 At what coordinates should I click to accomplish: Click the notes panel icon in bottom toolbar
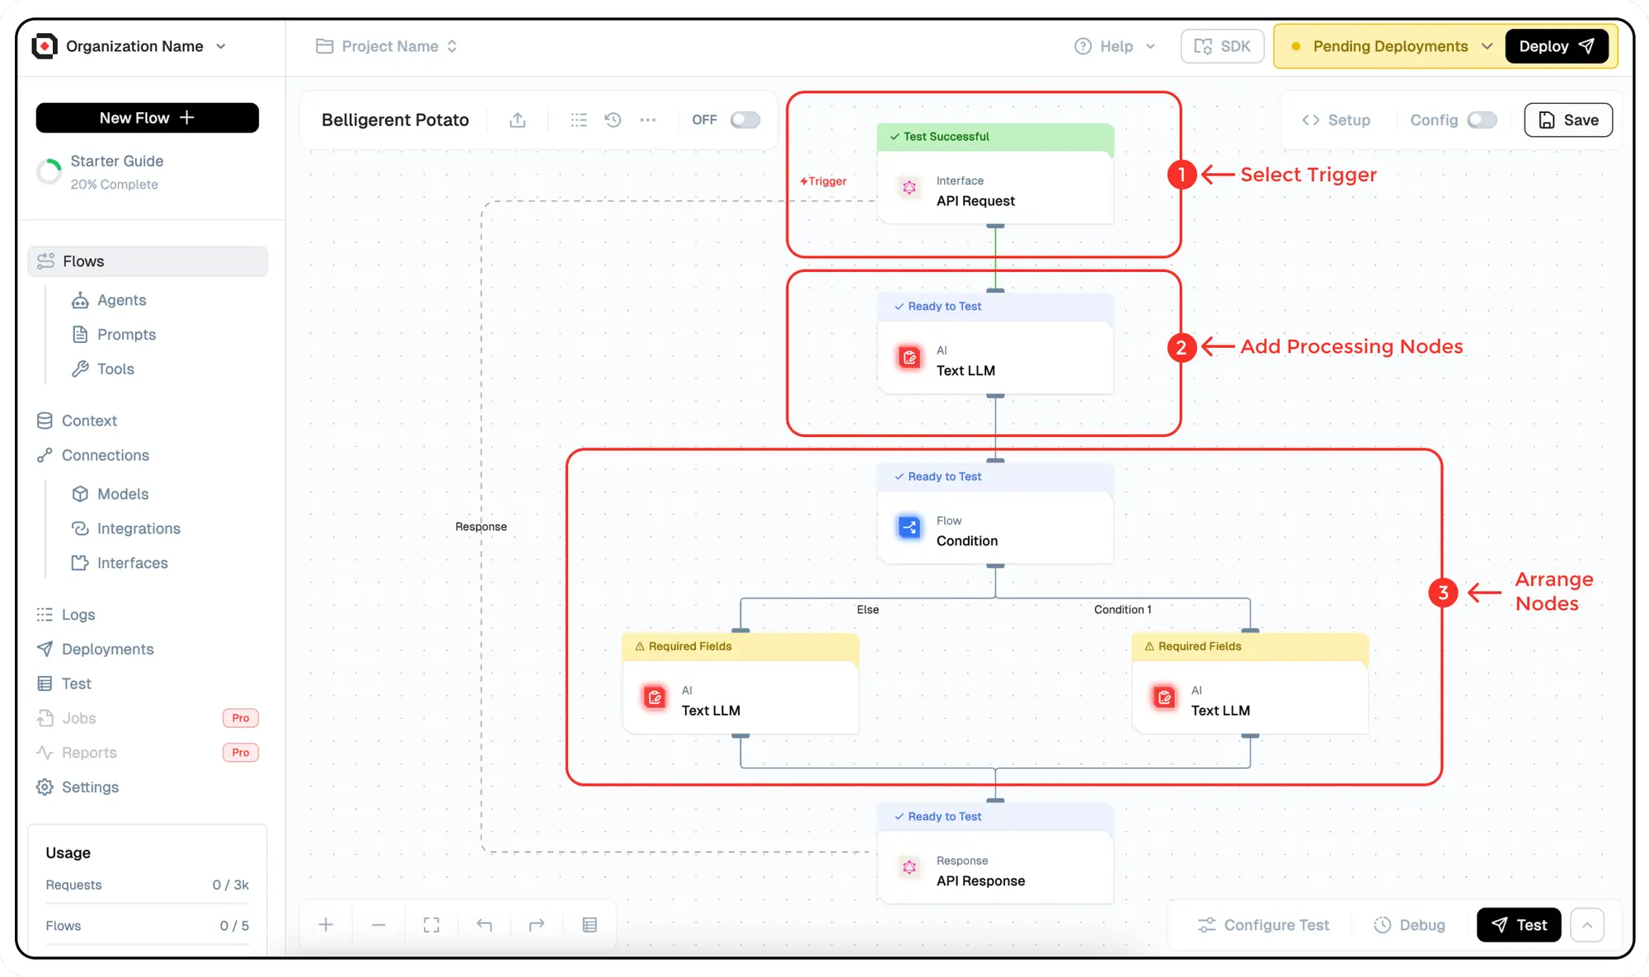[x=590, y=925]
